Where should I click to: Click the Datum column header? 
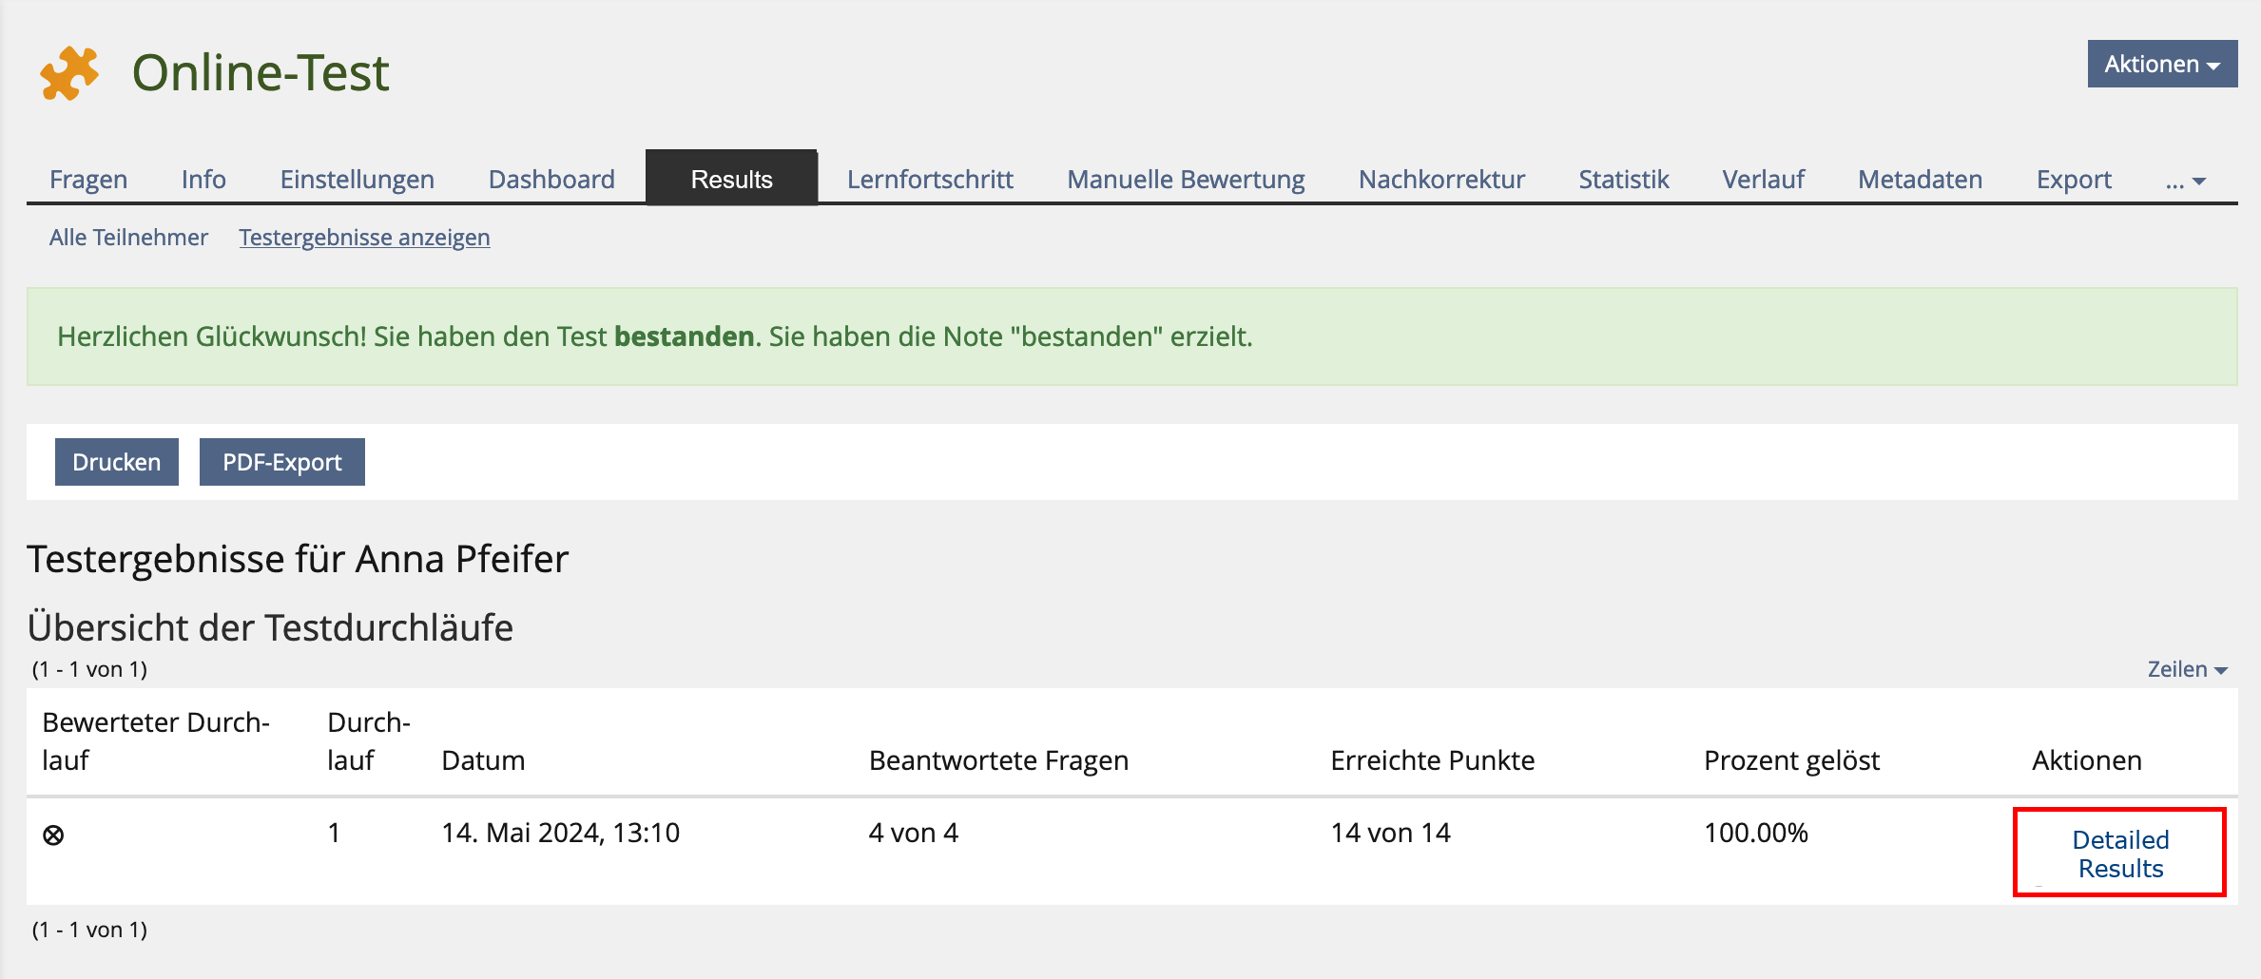(x=483, y=760)
